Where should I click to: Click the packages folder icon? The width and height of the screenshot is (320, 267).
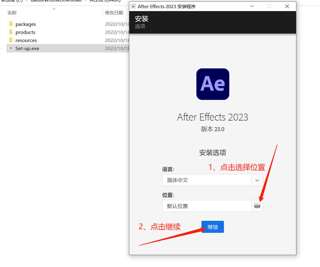pyautogui.click(x=11, y=24)
